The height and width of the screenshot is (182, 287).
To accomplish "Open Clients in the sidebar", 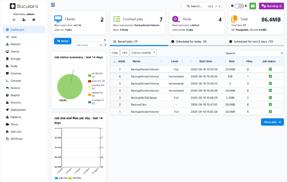I will click(24, 52).
